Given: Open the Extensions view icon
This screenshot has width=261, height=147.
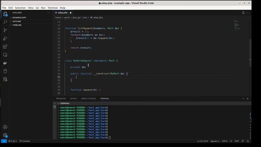Looking at the screenshot, I should pyautogui.click(x=5, y=47).
